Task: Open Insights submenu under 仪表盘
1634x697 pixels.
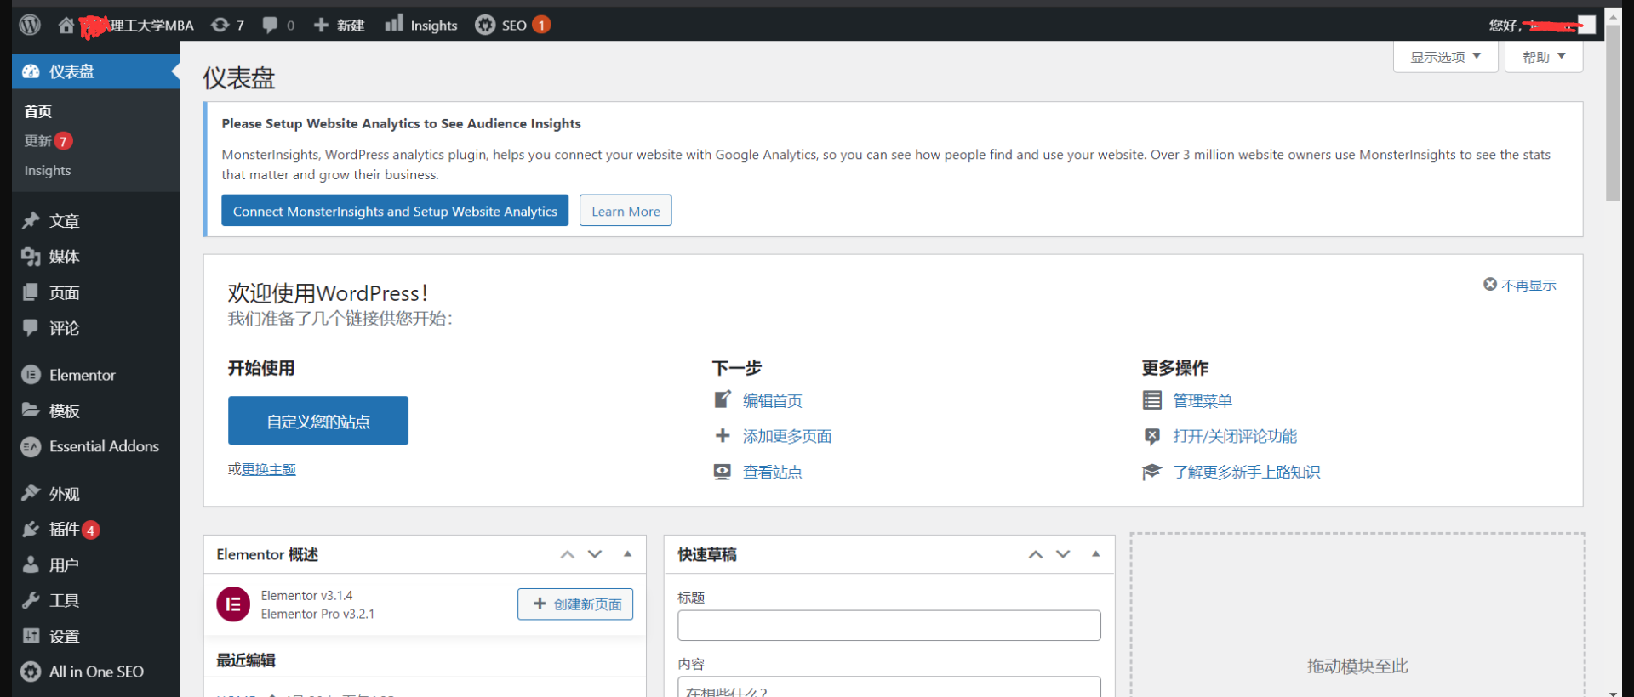Action: coord(48,171)
